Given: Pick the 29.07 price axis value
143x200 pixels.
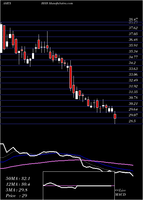Looking at the screenshot, I should click(133, 115).
